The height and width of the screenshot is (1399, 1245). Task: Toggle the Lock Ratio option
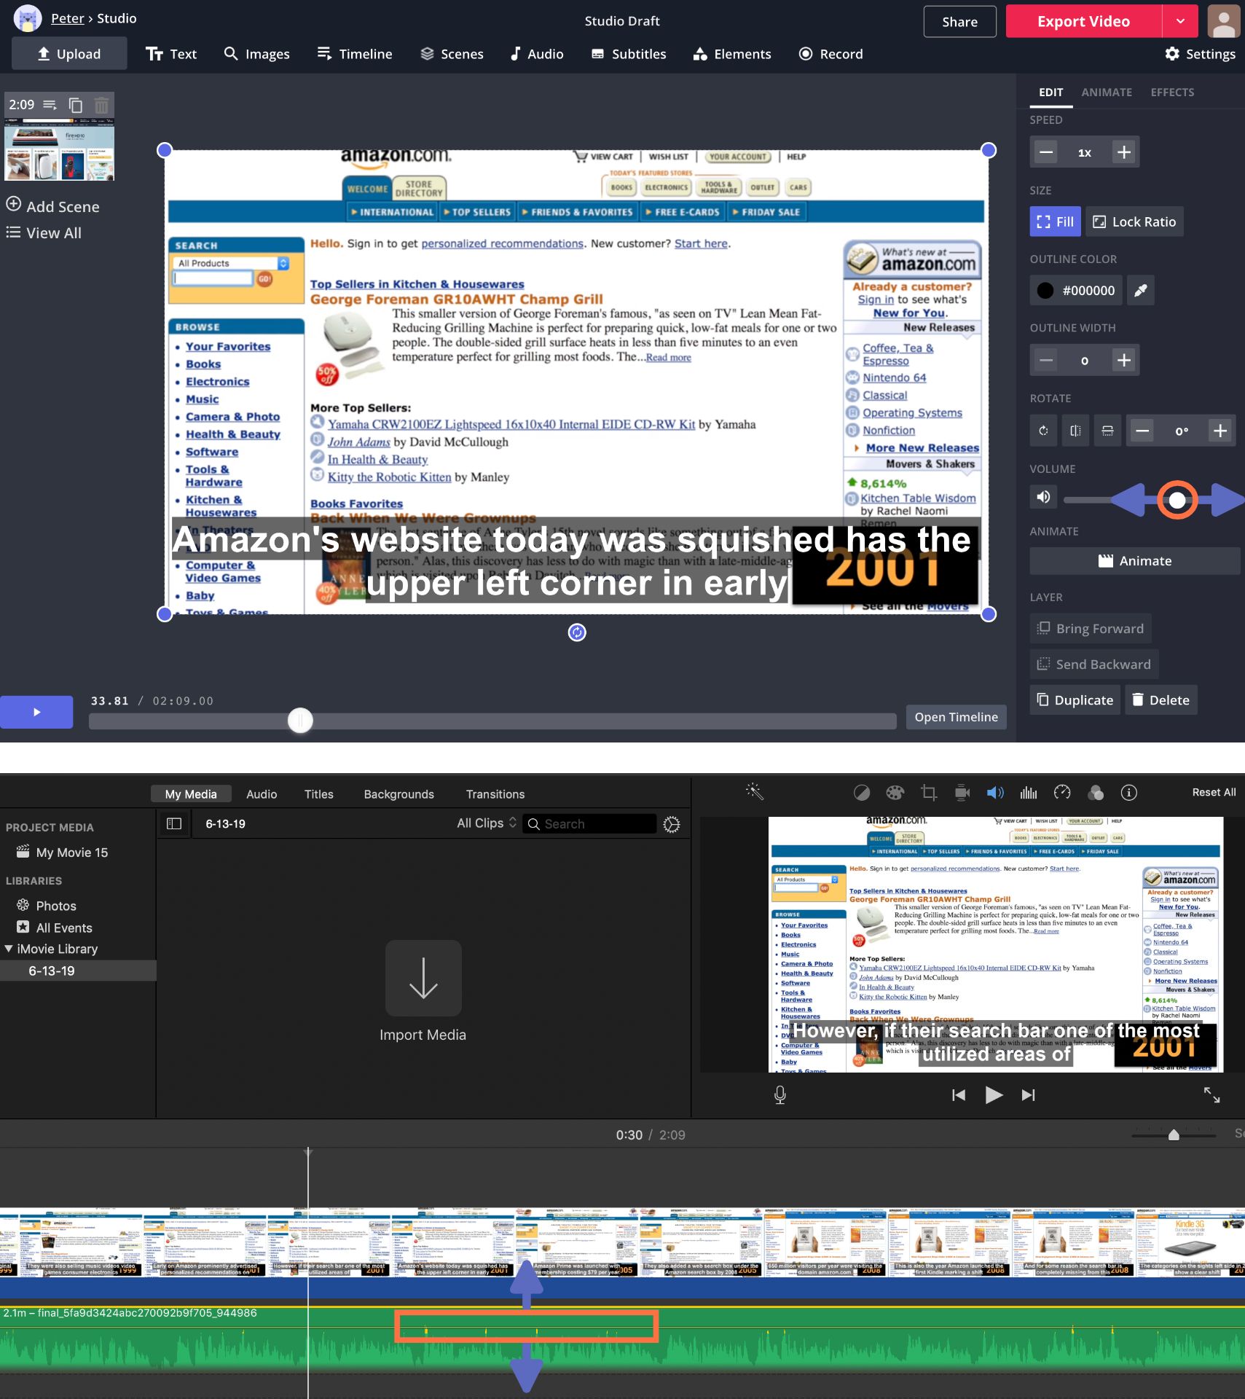(x=1134, y=222)
